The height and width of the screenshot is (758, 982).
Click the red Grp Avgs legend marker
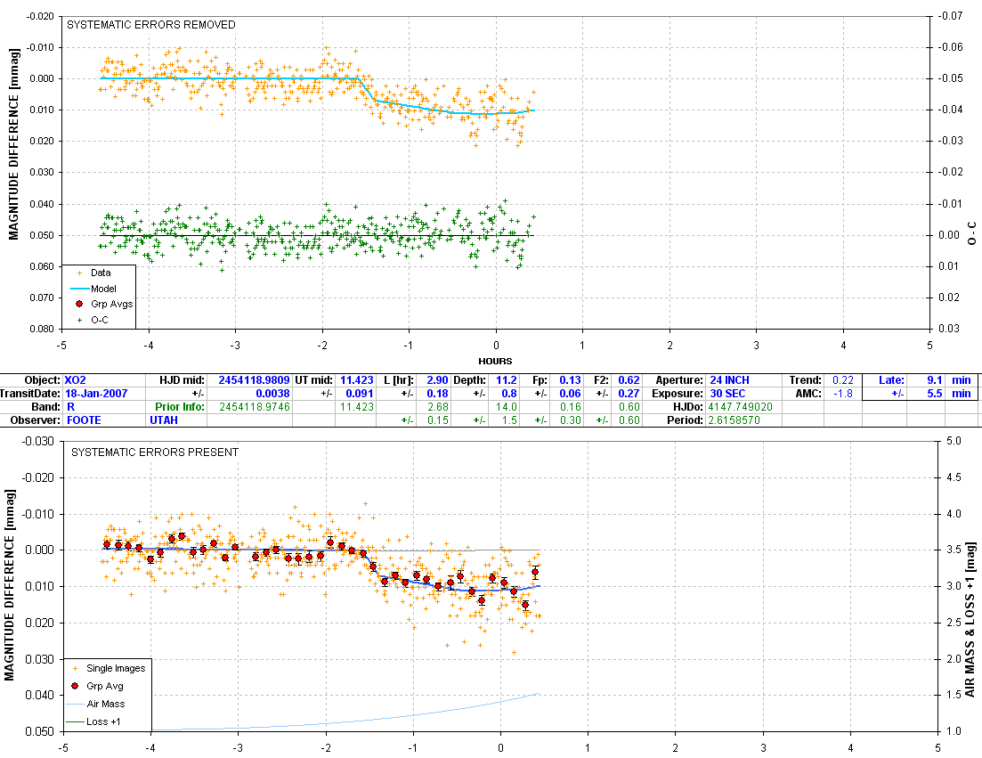[79, 304]
